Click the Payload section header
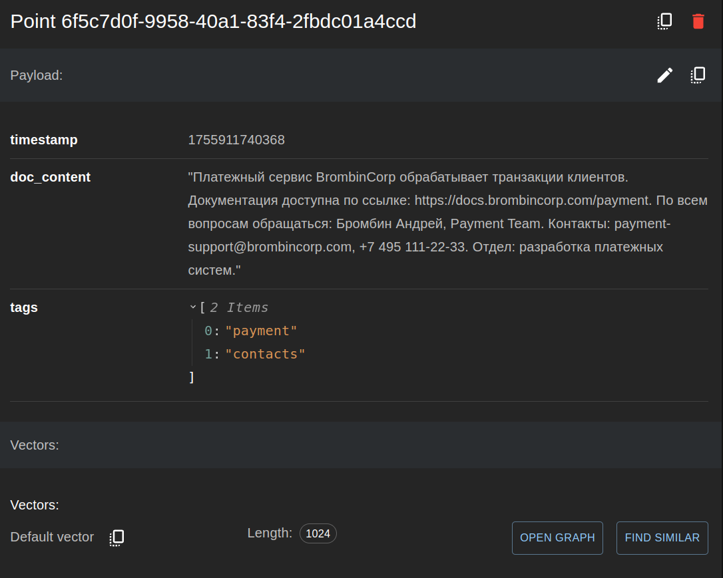The image size is (723, 578). click(x=37, y=75)
